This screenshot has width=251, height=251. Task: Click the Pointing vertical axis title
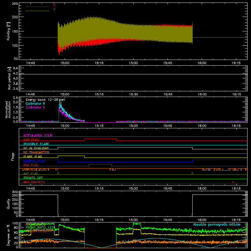8,31
